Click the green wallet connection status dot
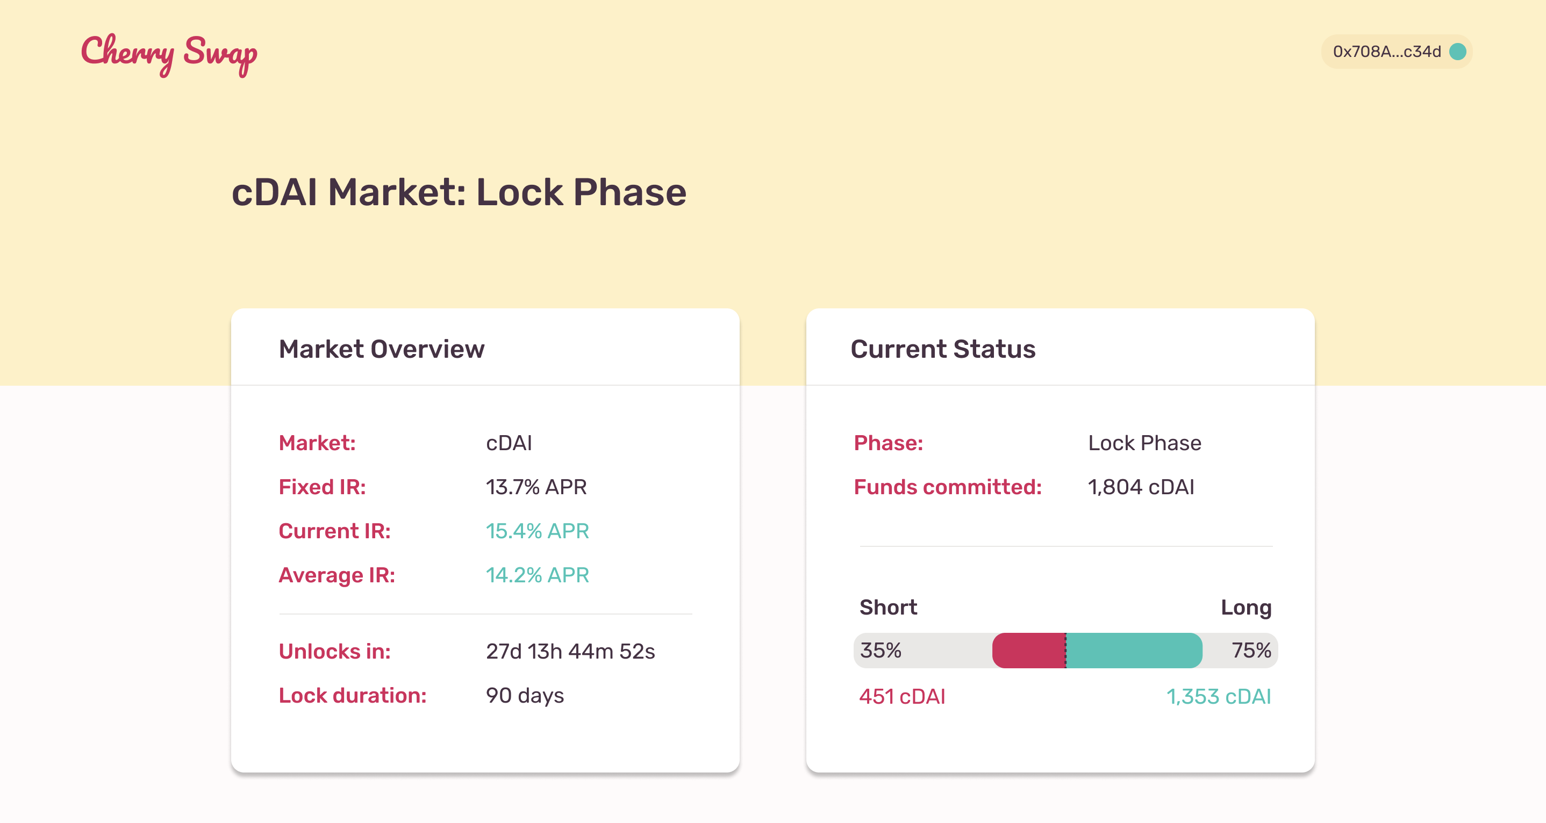Viewport: 1546px width, 823px height. point(1457,52)
